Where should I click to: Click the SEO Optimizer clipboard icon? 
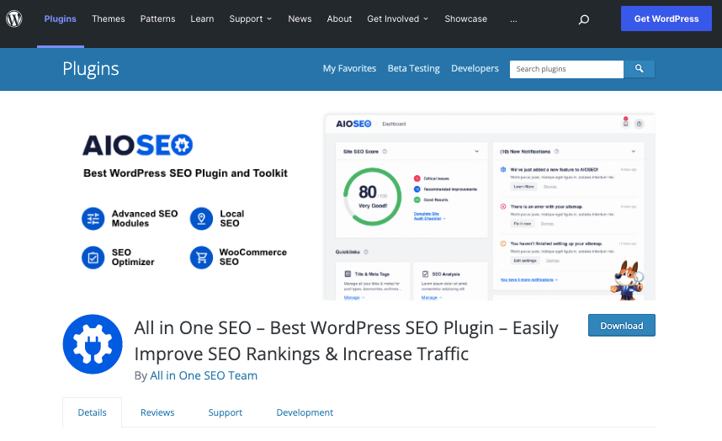(93, 258)
